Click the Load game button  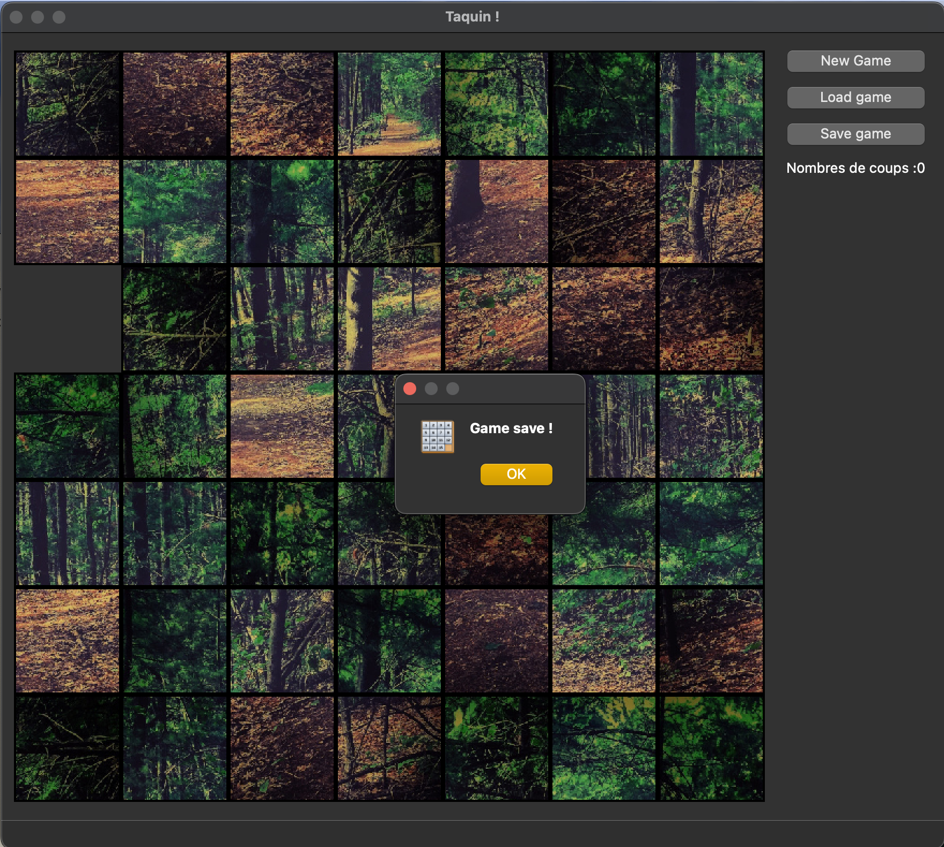(855, 98)
